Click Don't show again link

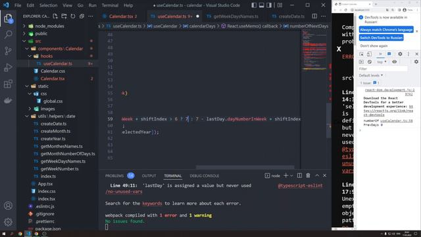[374, 46]
